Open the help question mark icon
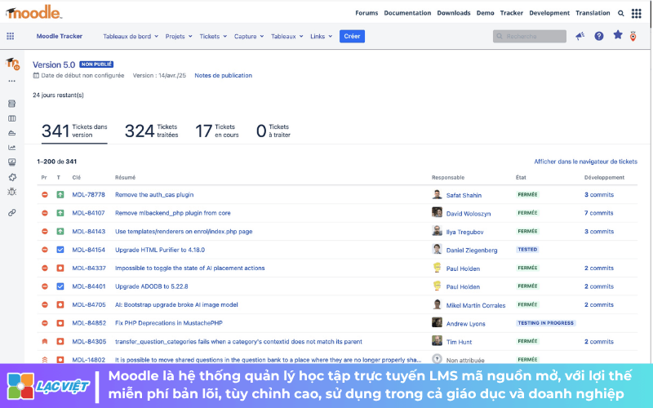 (x=599, y=36)
